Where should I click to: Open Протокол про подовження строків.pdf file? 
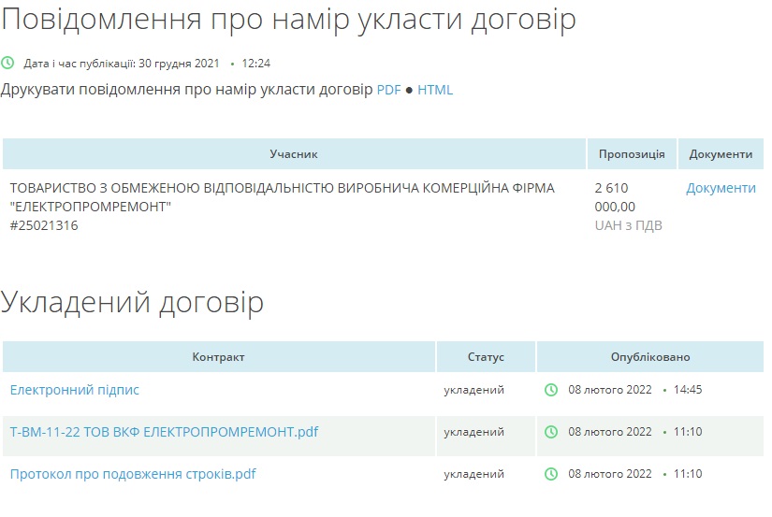click(x=133, y=474)
